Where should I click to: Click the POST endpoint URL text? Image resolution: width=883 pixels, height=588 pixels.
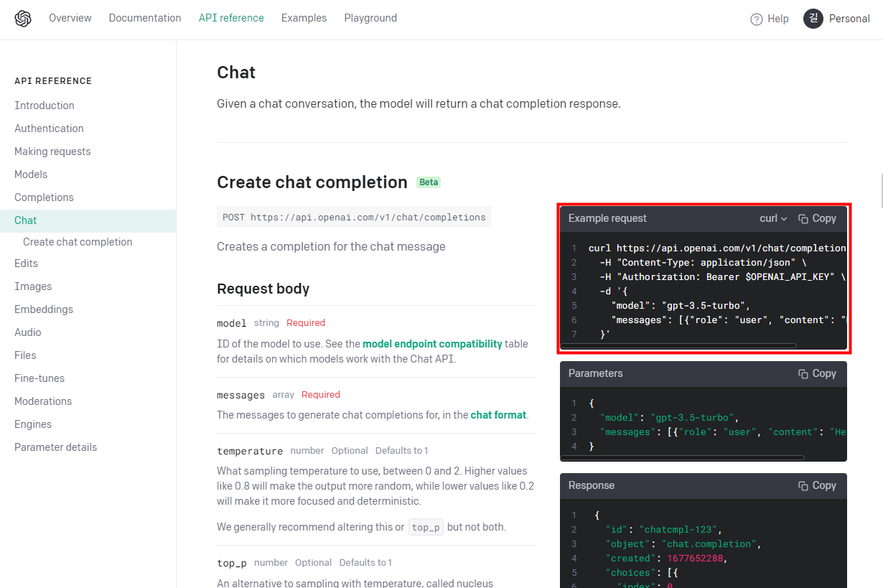click(x=354, y=217)
